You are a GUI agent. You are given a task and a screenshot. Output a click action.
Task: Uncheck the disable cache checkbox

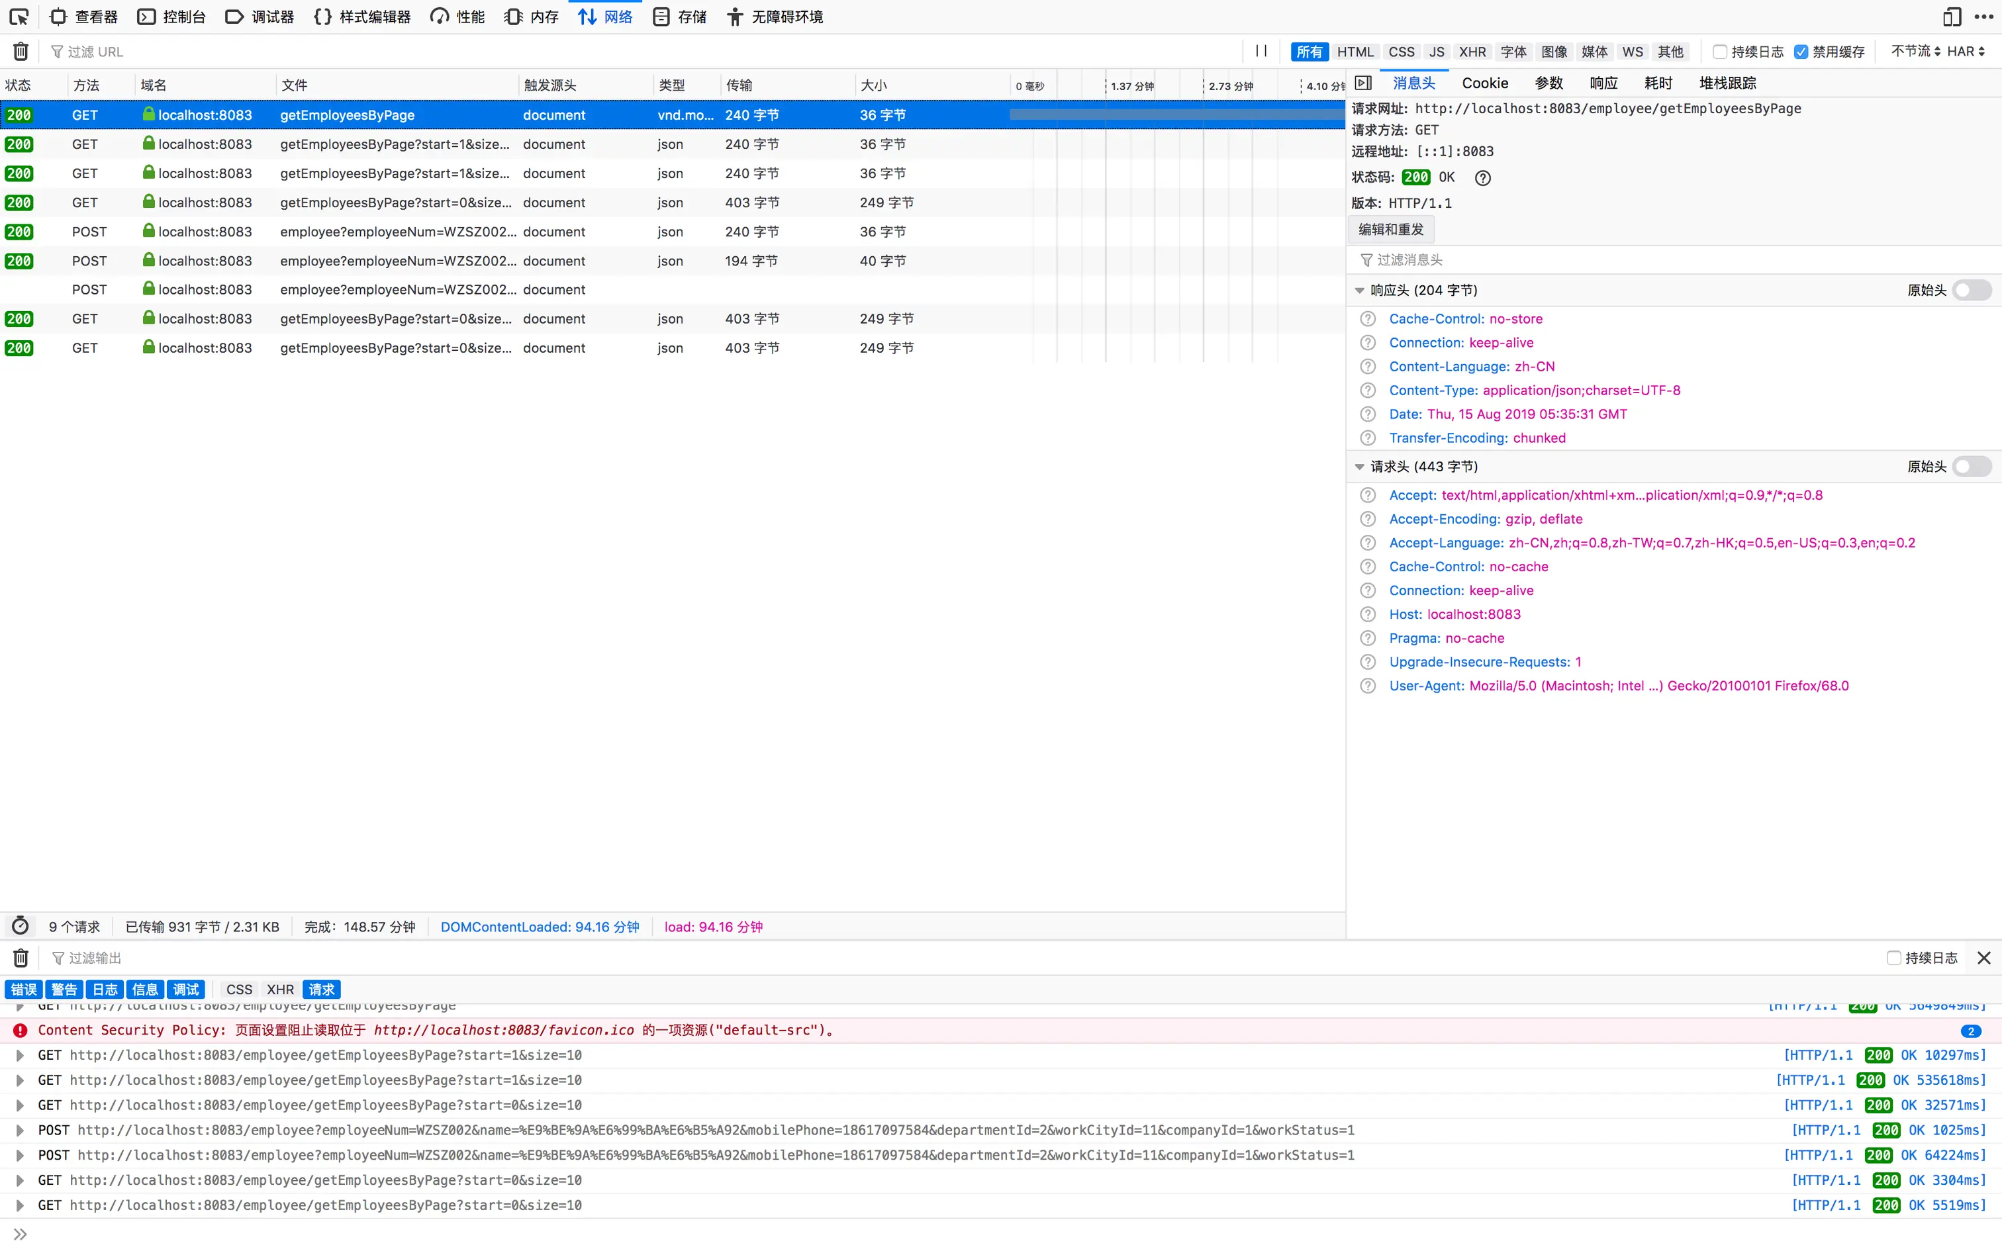pos(1801,52)
